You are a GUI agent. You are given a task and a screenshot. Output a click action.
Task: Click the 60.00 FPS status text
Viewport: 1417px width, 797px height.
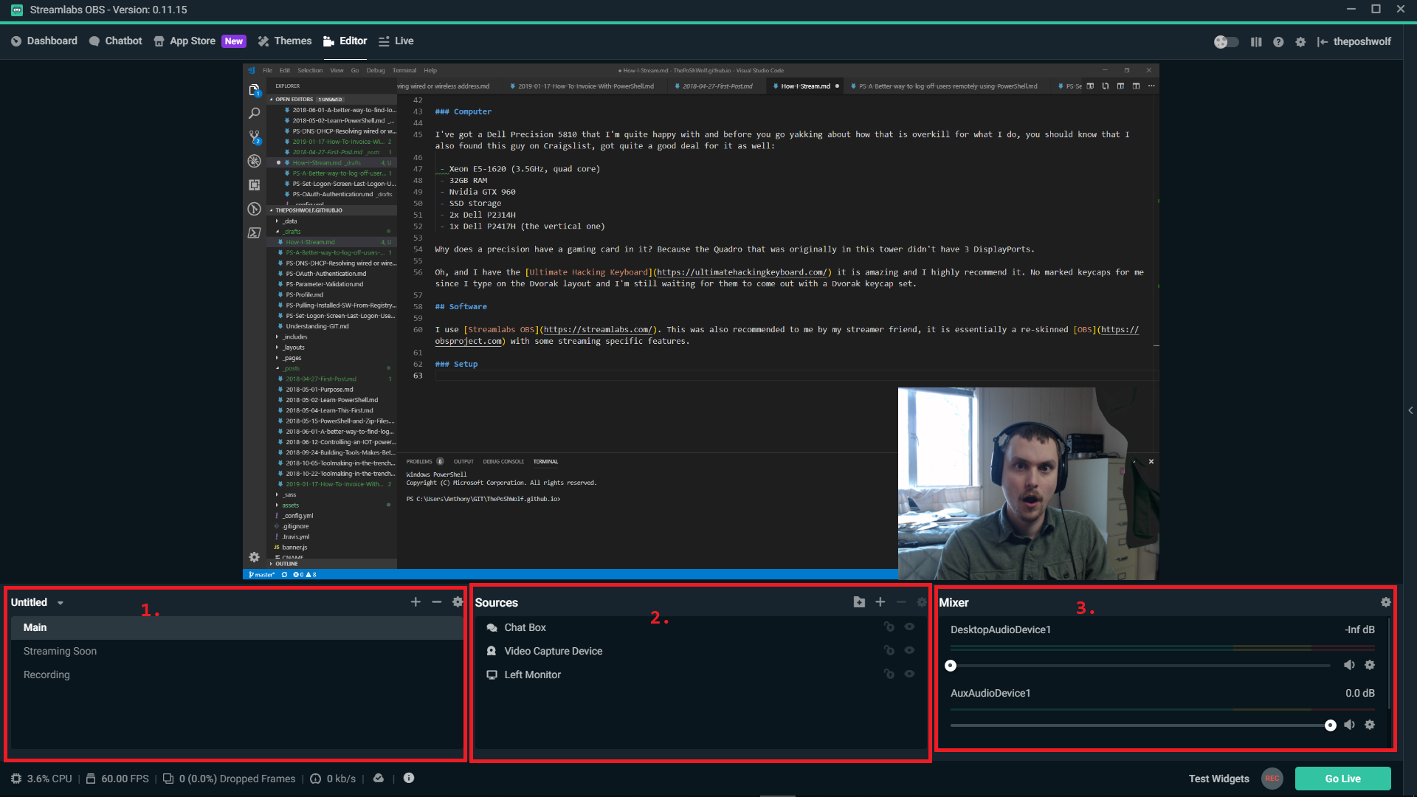(x=125, y=779)
